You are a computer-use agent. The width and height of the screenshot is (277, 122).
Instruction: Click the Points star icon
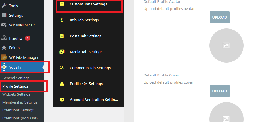(x=4, y=48)
